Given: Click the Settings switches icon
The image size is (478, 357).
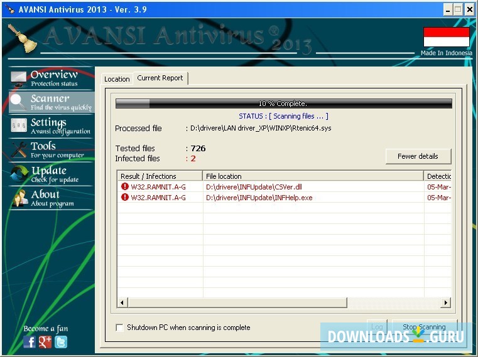Looking at the screenshot, I should click(x=19, y=125).
